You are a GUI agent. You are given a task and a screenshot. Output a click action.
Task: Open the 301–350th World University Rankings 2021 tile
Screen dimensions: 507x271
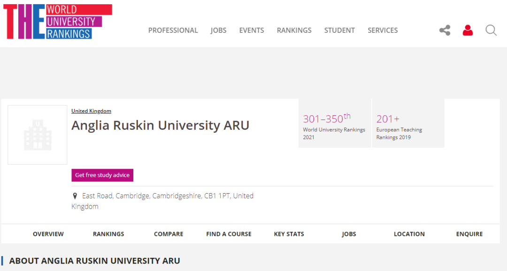point(335,123)
